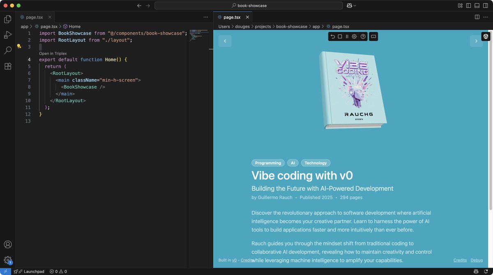This screenshot has width=493, height=275.
Task: Open Customize Layout icon
Action: 459,5
